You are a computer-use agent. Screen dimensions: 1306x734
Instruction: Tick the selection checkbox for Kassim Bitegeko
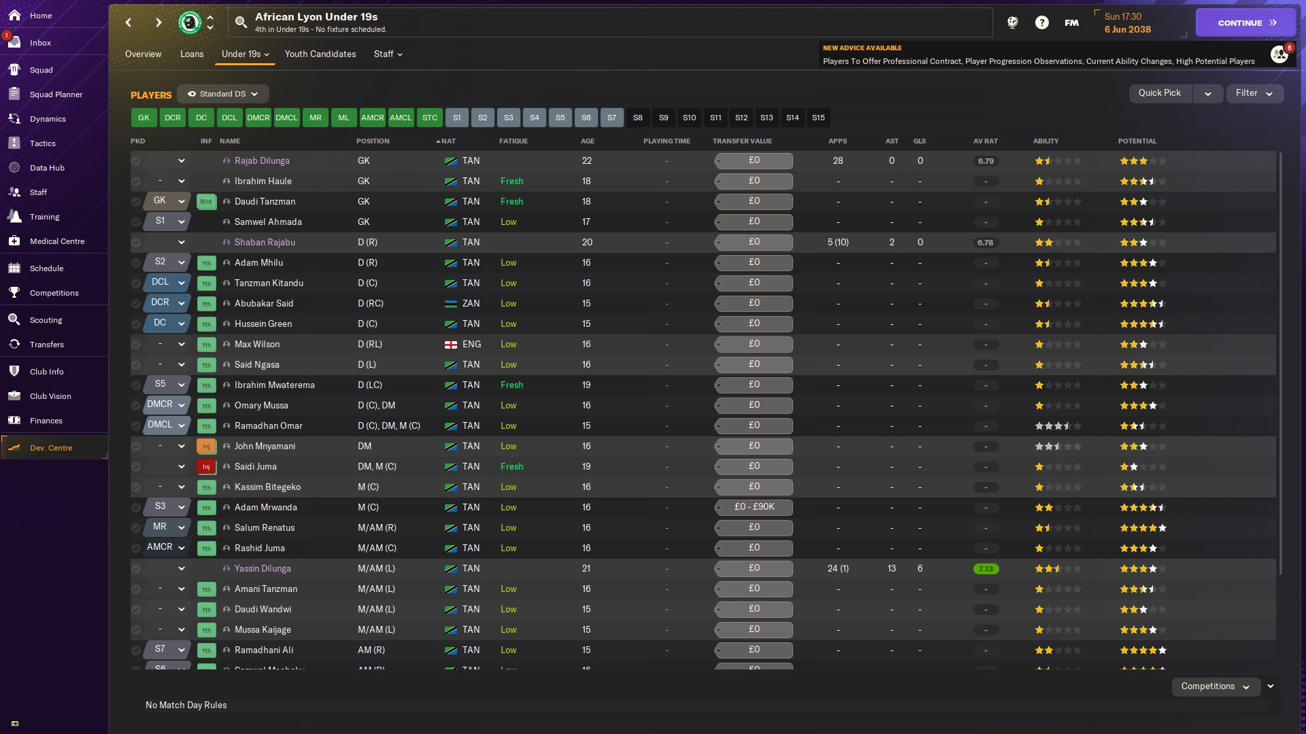coord(136,487)
